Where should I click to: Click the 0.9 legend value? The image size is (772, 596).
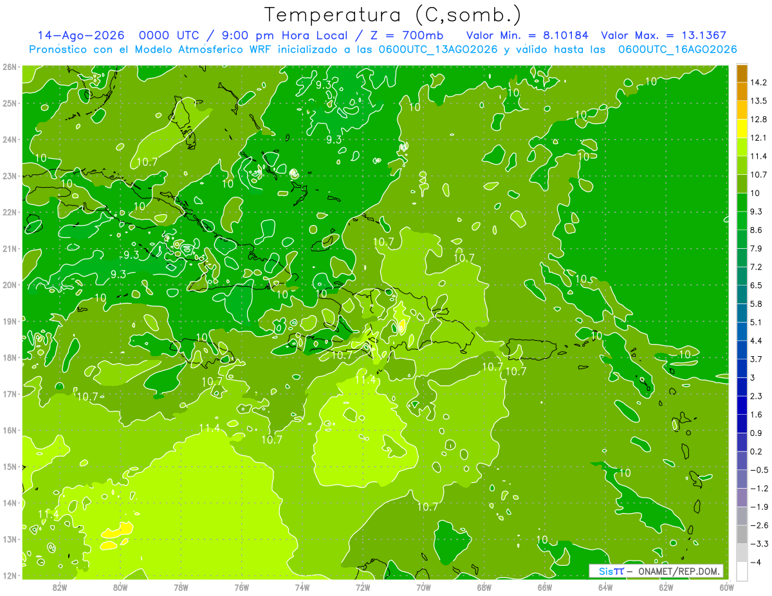756,433
